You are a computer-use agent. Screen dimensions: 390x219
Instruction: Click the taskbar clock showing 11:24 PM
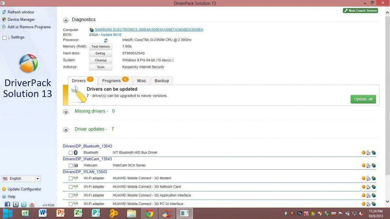point(375,213)
